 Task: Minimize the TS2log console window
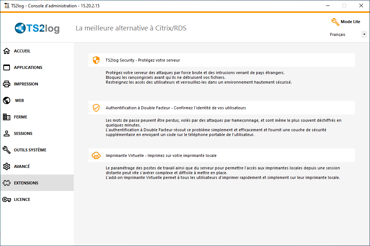click(328, 5)
